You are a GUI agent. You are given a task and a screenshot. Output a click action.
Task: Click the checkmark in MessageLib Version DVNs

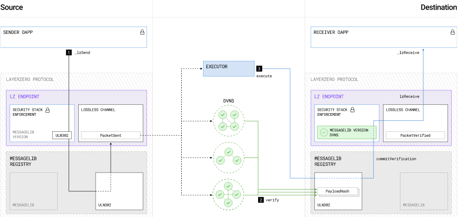[324, 133]
